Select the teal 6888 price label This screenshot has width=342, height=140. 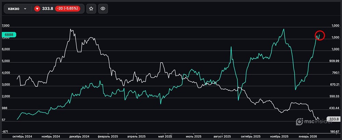point(9,35)
